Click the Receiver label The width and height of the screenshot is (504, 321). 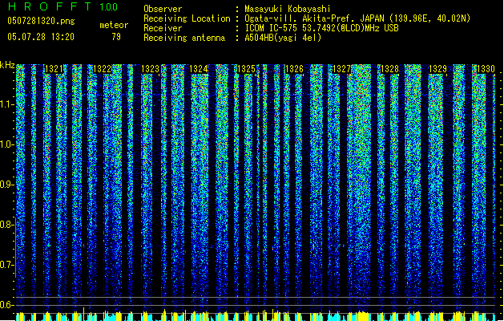pyautogui.click(x=163, y=28)
